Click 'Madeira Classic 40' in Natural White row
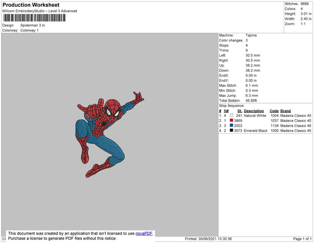314x243 pixels. point(296,116)
